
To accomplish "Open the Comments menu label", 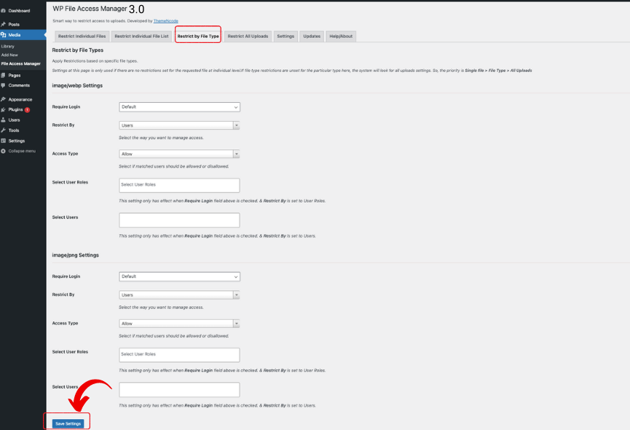I will pyautogui.click(x=19, y=85).
